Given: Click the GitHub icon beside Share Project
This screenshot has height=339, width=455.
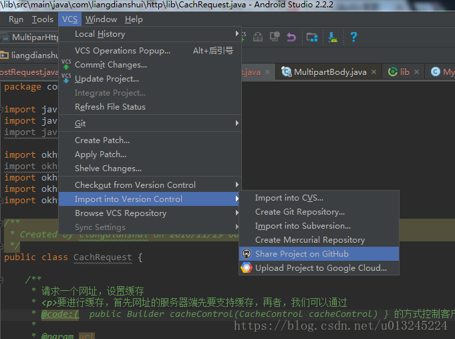Looking at the screenshot, I should coord(247,254).
